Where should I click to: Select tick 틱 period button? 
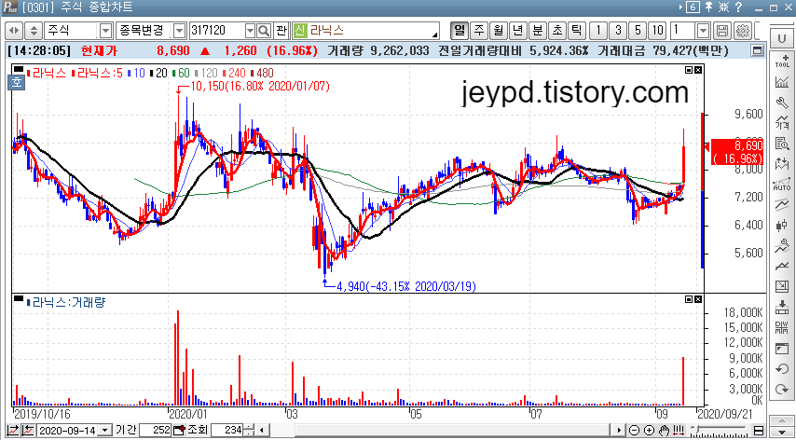click(576, 31)
